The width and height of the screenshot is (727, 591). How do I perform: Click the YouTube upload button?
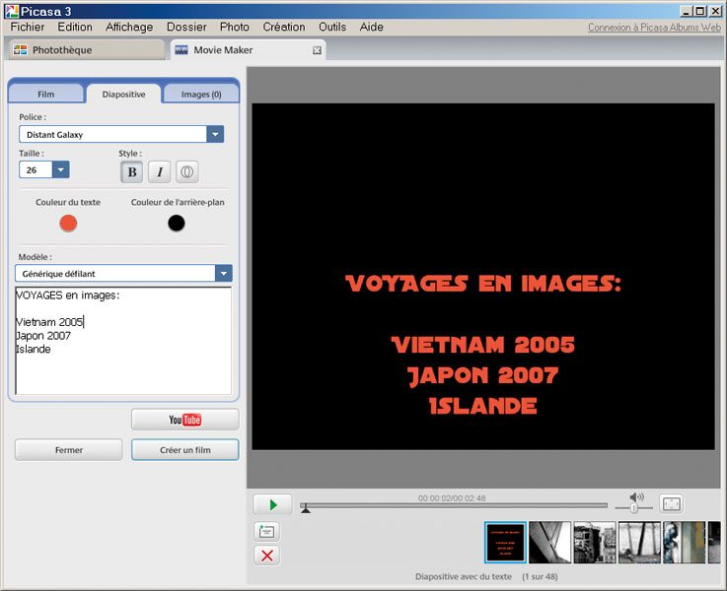point(185,420)
